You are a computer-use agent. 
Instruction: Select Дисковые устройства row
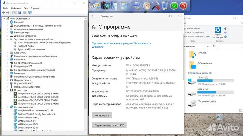[x=25, y=36]
